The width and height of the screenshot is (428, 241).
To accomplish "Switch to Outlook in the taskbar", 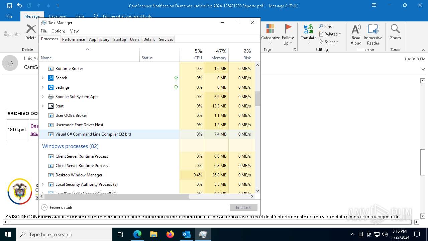I will pyautogui.click(x=186, y=234).
